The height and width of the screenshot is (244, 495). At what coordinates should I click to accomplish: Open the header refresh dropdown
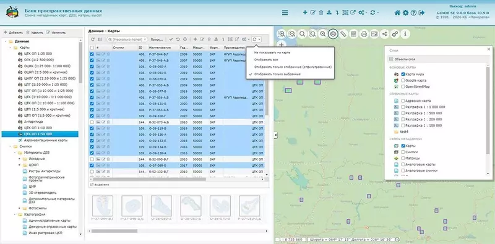tap(374, 12)
